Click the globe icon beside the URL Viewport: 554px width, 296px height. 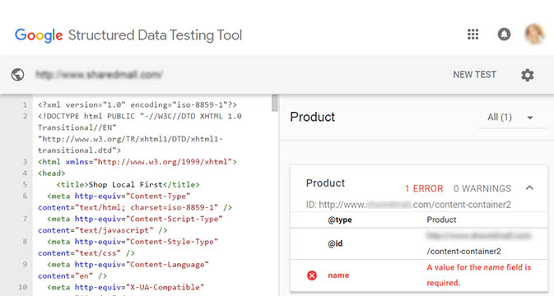[x=17, y=75]
